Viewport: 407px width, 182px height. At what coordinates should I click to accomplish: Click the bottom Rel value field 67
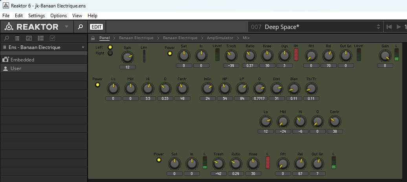300,174
